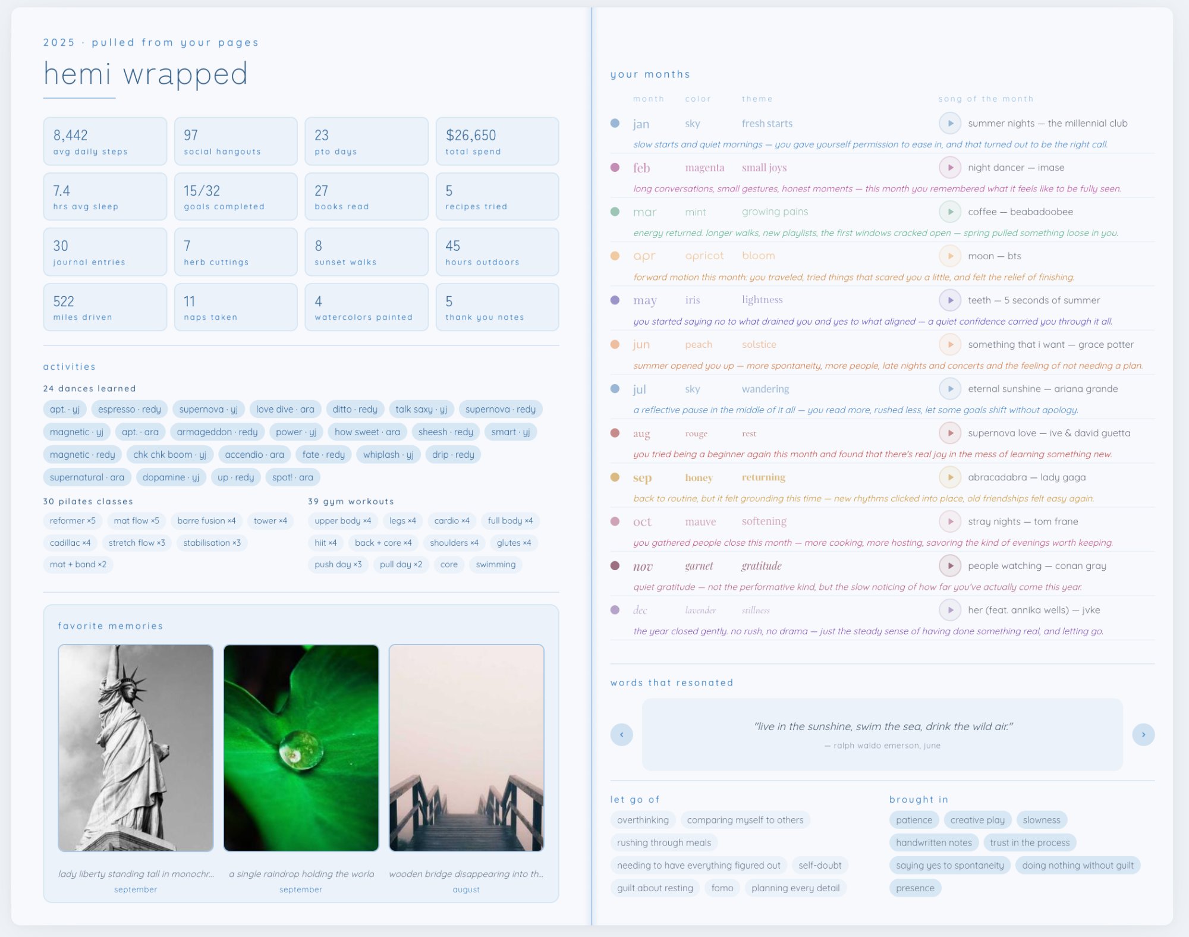
Task: Select the 'reformer ×5' pilates tag
Action: (x=73, y=521)
